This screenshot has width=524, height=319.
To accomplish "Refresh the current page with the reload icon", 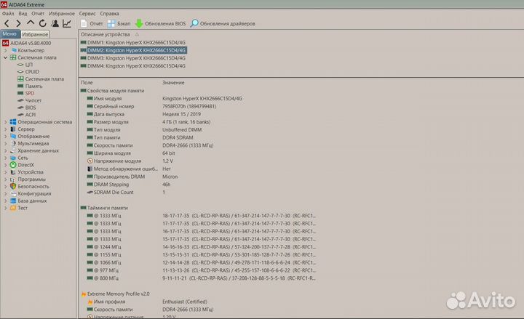I will (x=42, y=23).
